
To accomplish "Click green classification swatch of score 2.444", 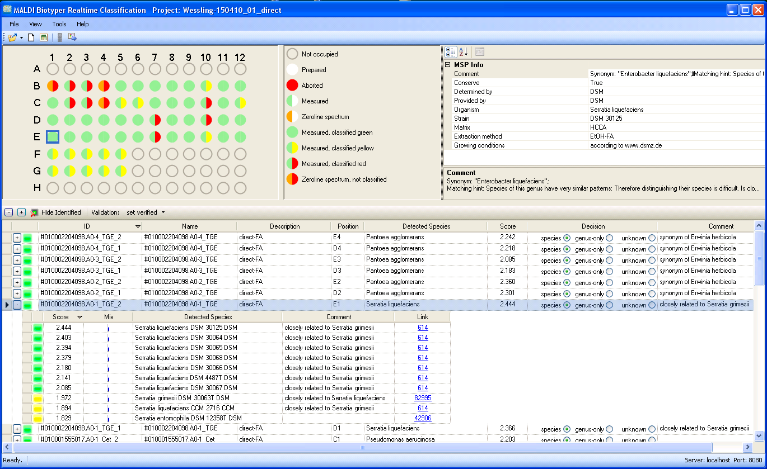I will pyautogui.click(x=38, y=328).
